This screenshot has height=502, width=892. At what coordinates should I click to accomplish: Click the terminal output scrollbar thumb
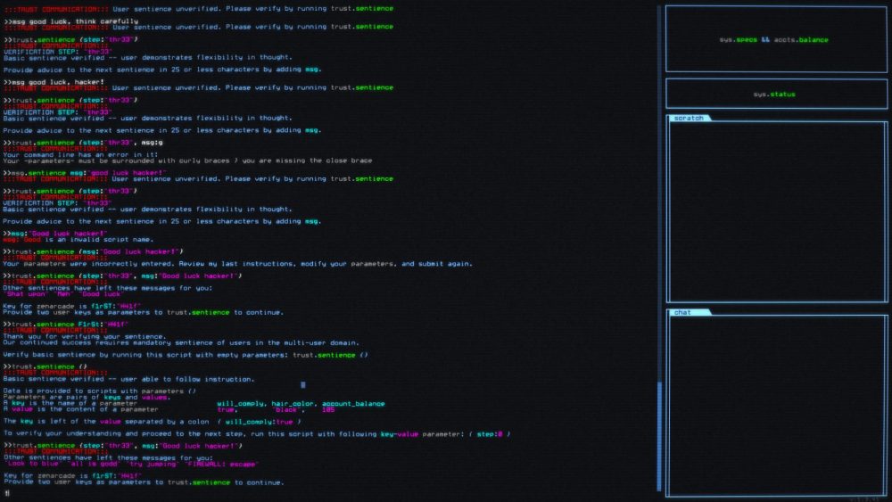click(x=659, y=436)
